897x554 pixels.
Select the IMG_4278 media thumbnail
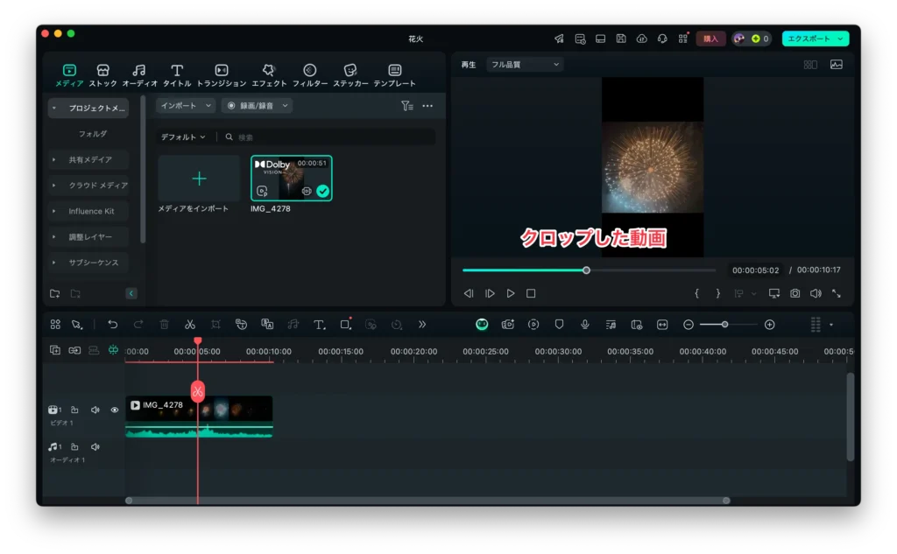pyautogui.click(x=291, y=179)
